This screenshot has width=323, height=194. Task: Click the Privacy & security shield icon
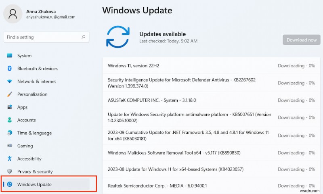(x=9, y=171)
